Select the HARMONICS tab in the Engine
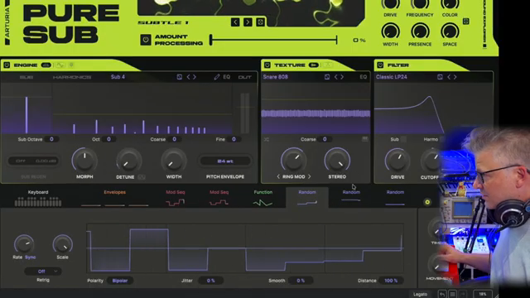 point(72,77)
